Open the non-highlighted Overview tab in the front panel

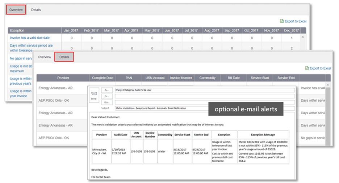pyautogui.click(x=45, y=57)
